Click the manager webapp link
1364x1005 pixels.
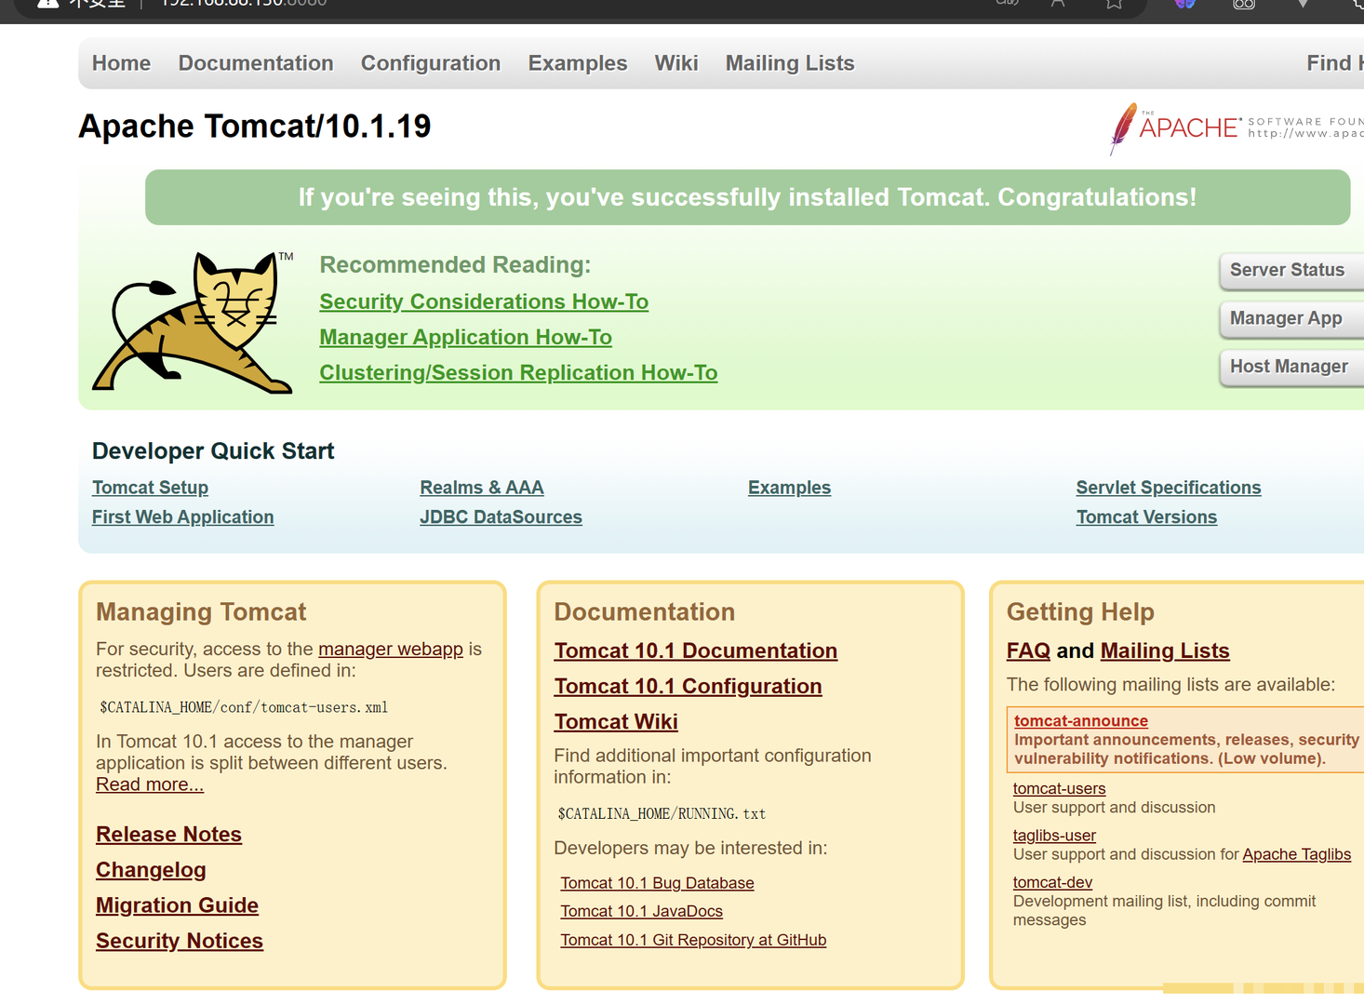(x=391, y=649)
